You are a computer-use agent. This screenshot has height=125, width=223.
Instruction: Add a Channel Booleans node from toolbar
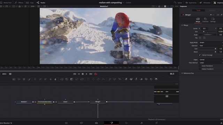tap(67, 79)
